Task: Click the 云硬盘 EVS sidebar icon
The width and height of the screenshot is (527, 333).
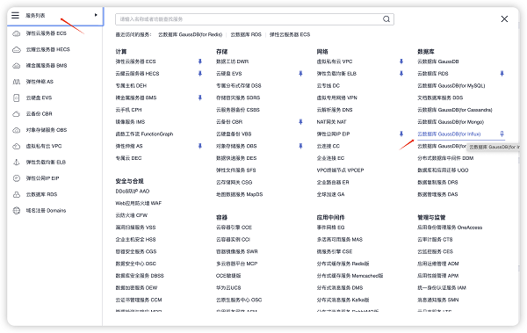Action: (x=17, y=98)
